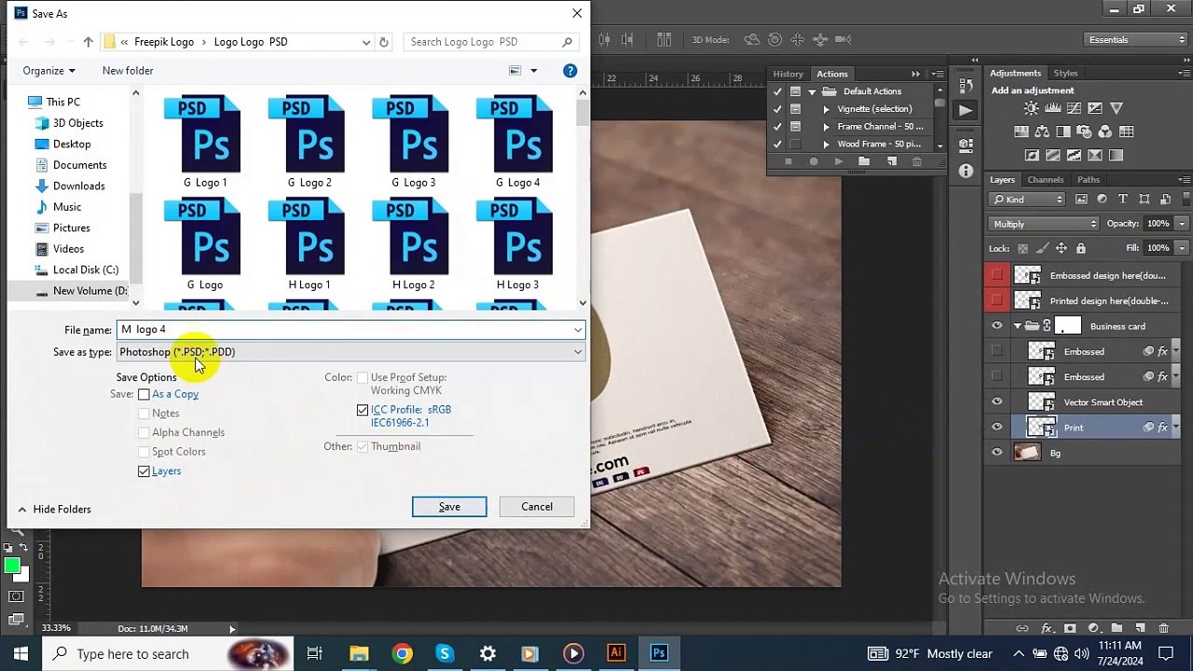Expand the Vignette (selection) action
1193x671 pixels.
pos(826,109)
